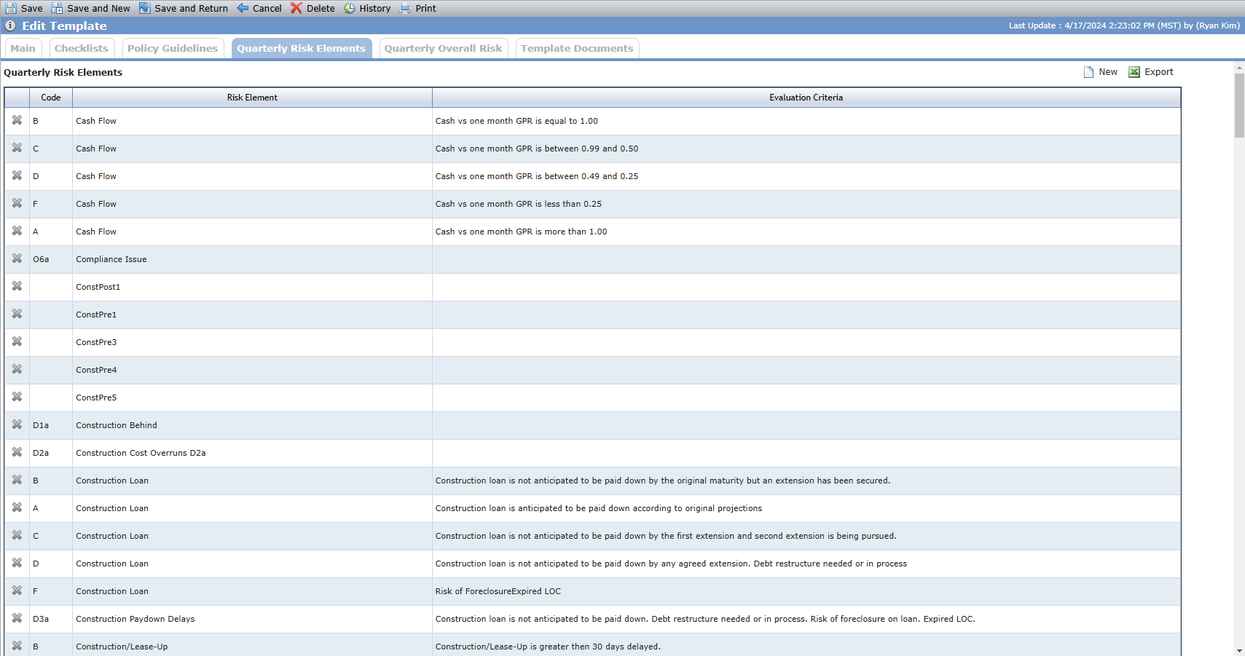1245x656 pixels.
Task: Delete row Cash Flow code B
Action: pos(17,120)
